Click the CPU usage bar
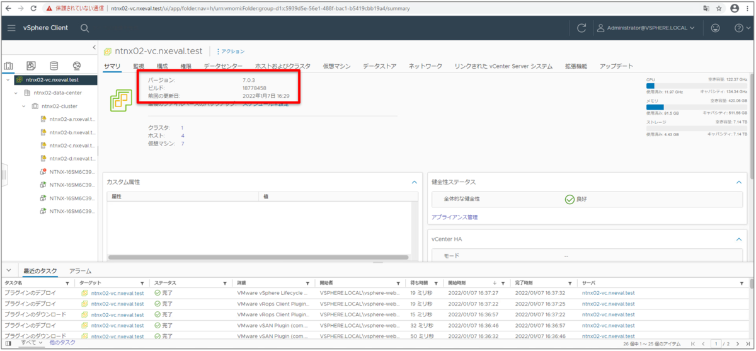 point(696,86)
